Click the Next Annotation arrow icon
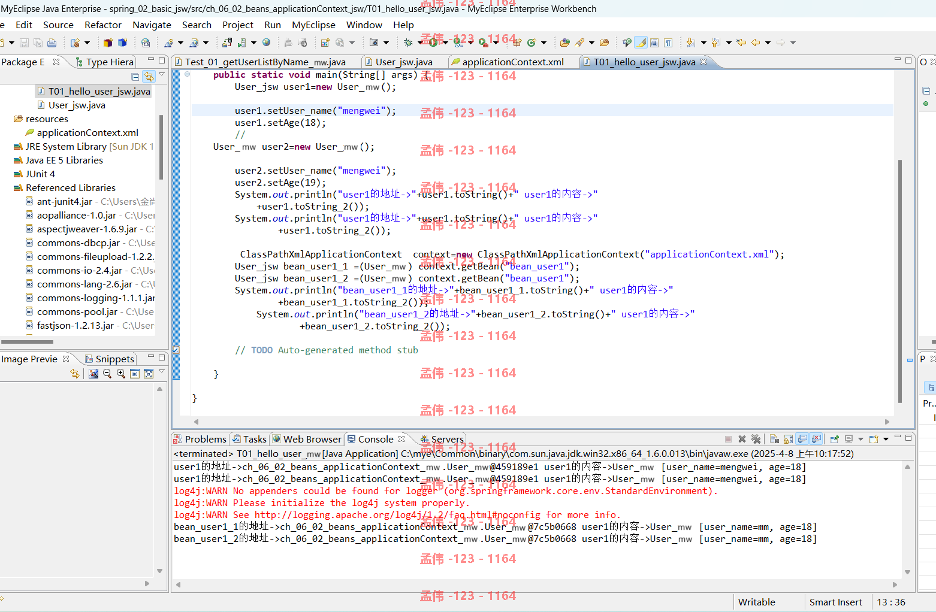The width and height of the screenshot is (936, 612). (690, 43)
